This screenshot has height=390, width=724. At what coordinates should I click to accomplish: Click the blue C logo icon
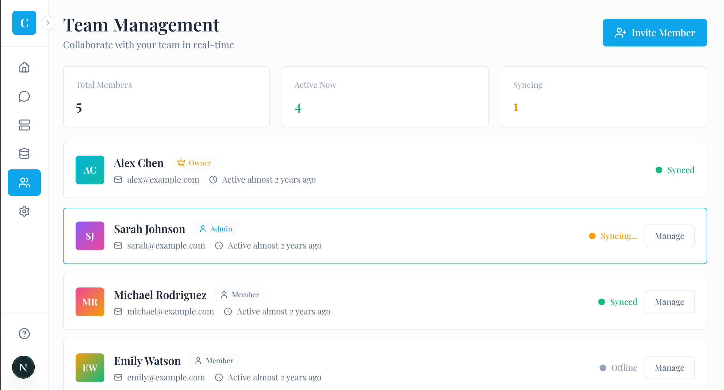coord(24,23)
